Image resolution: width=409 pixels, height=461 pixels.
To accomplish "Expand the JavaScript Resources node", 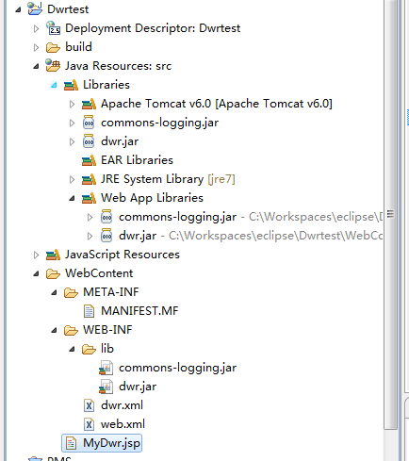I will pyautogui.click(x=36, y=255).
